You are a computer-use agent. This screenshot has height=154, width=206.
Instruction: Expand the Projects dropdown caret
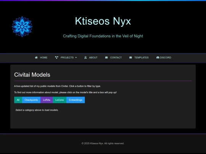[x=76, y=58]
